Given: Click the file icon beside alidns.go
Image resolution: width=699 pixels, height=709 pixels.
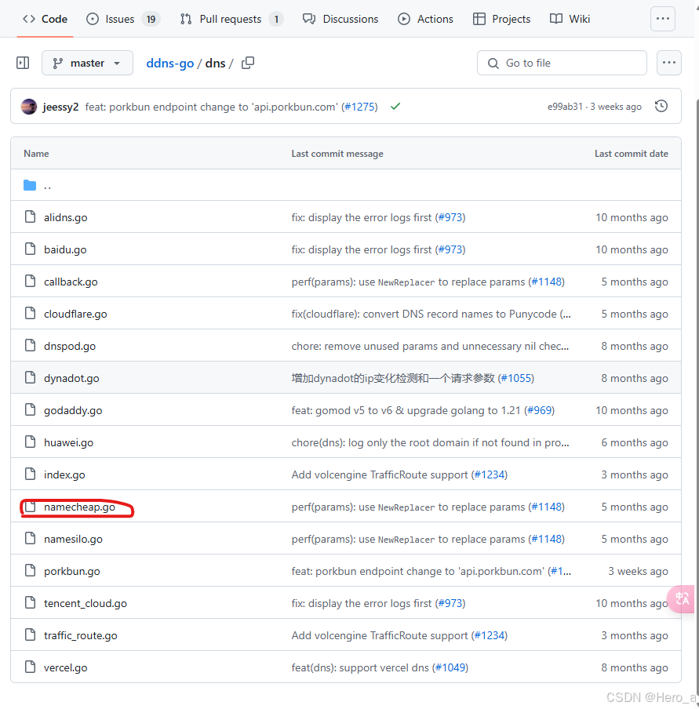Looking at the screenshot, I should pyautogui.click(x=31, y=217).
